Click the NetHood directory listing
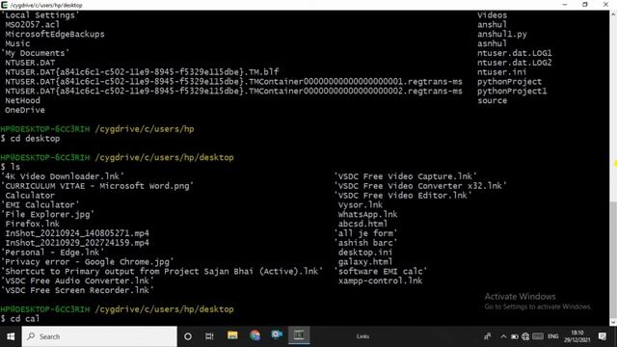The width and height of the screenshot is (617, 347). [22, 100]
